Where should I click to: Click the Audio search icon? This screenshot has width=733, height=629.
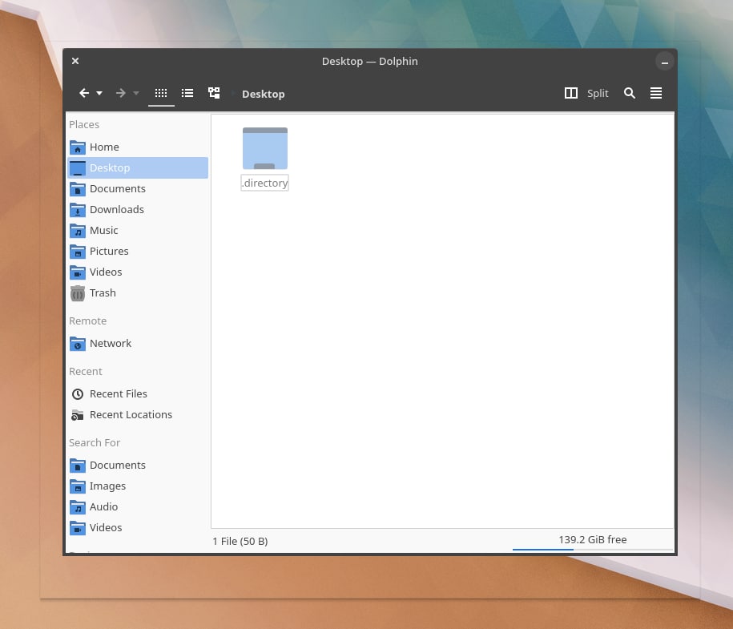tap(78, 507)
